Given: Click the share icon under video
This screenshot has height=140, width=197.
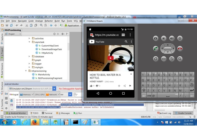Looking at the screenshot, I should point(124,86).
